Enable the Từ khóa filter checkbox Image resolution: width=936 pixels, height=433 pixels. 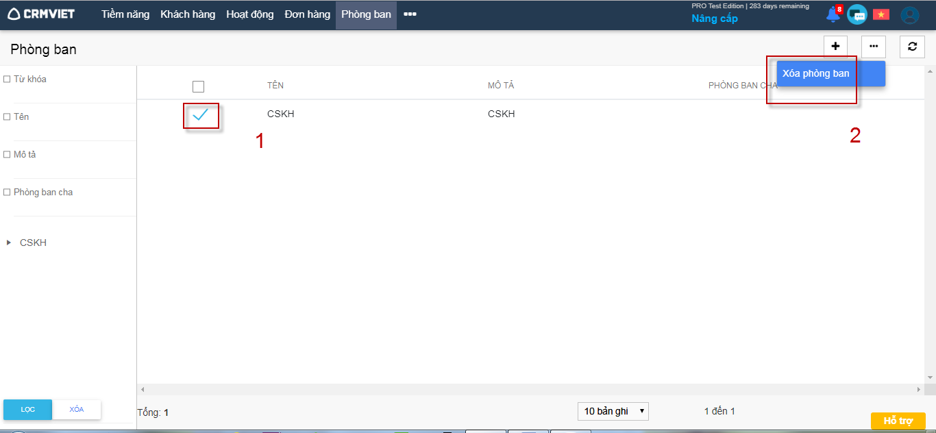[x=7, y=79]
